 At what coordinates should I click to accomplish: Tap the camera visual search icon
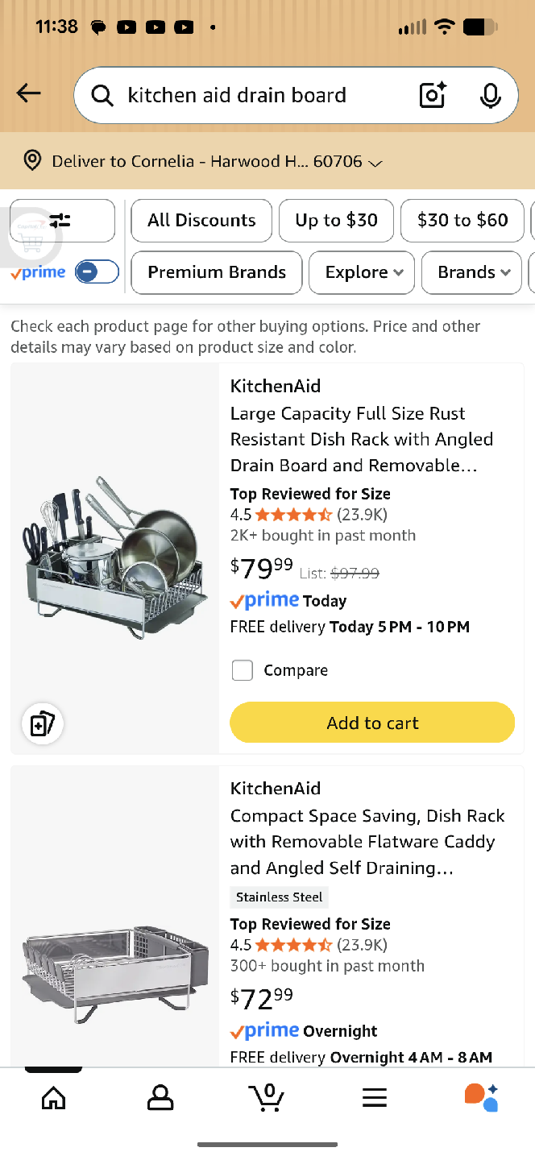coord(432,95)
